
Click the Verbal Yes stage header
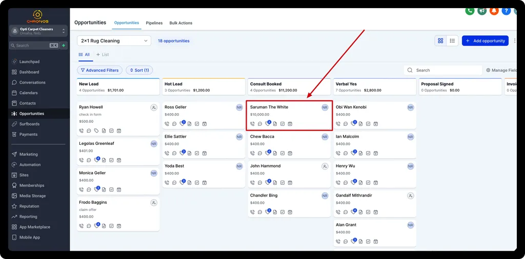point(375,87)
